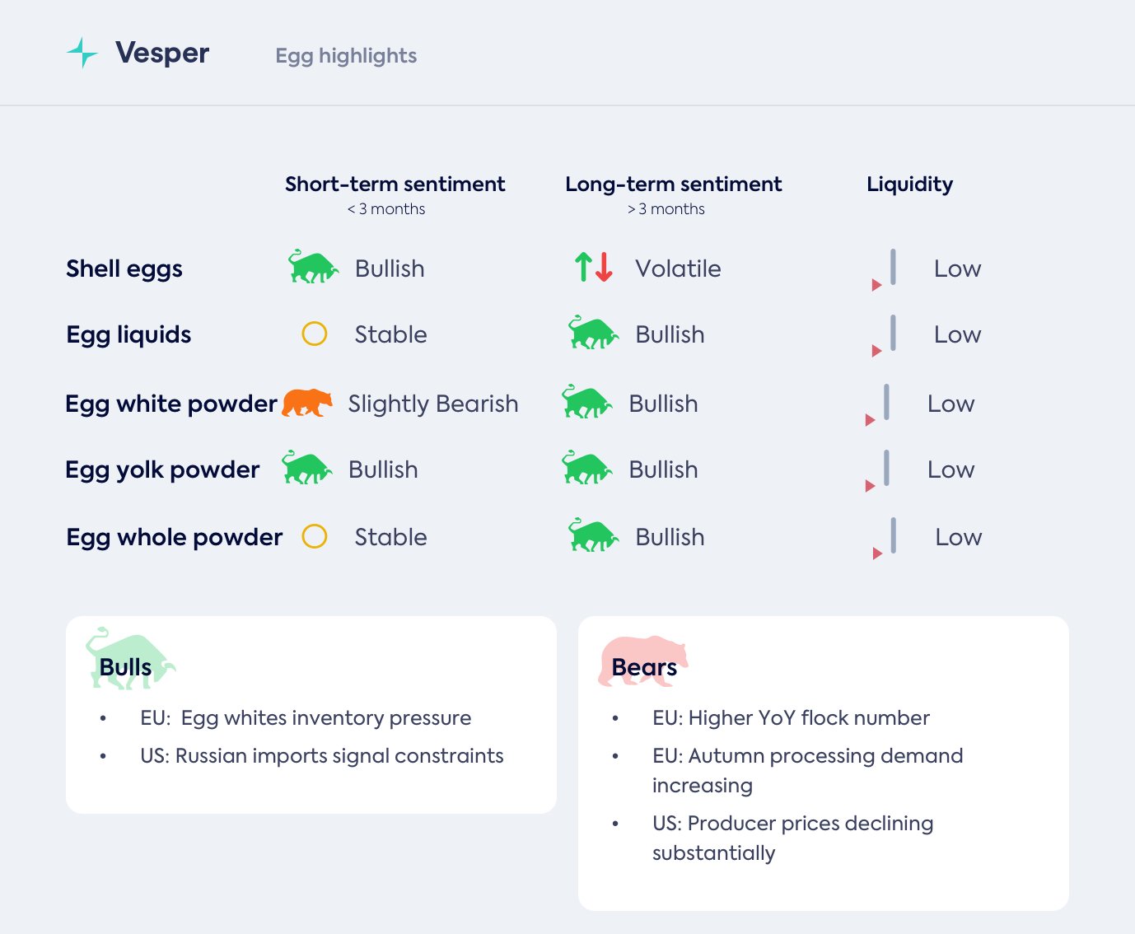Click the Liquidity column header
Image resolution: width=1135 pixels, height=934 pixels.
pyautogui.click(x=909, y=184)
